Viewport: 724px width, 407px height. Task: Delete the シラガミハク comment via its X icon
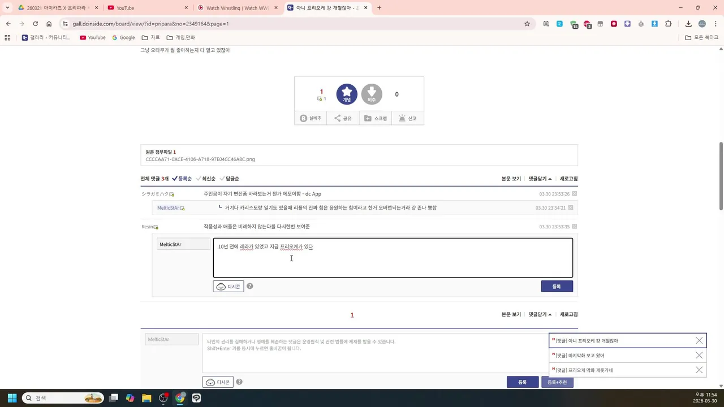(574, 194)
